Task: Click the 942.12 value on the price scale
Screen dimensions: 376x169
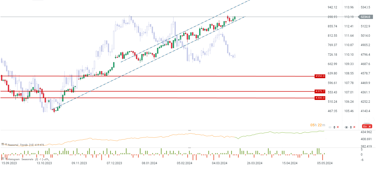Action: point(332,7)
